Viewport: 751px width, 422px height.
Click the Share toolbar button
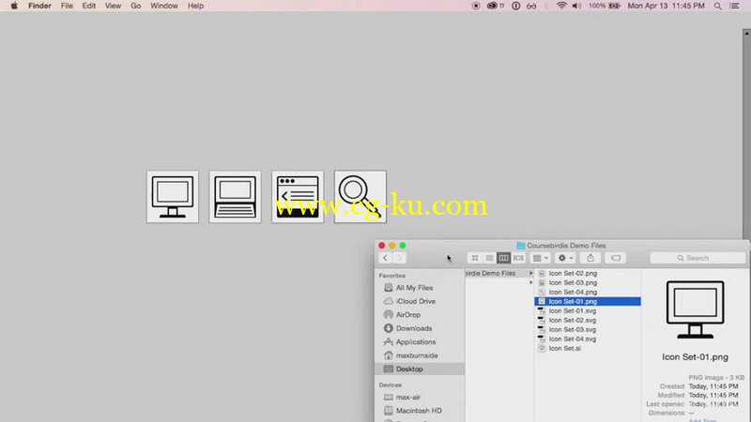click(590, 258)
